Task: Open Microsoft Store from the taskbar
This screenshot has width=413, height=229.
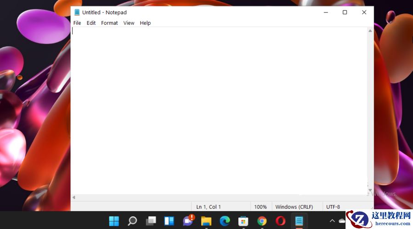Action: tap(243, 221)
